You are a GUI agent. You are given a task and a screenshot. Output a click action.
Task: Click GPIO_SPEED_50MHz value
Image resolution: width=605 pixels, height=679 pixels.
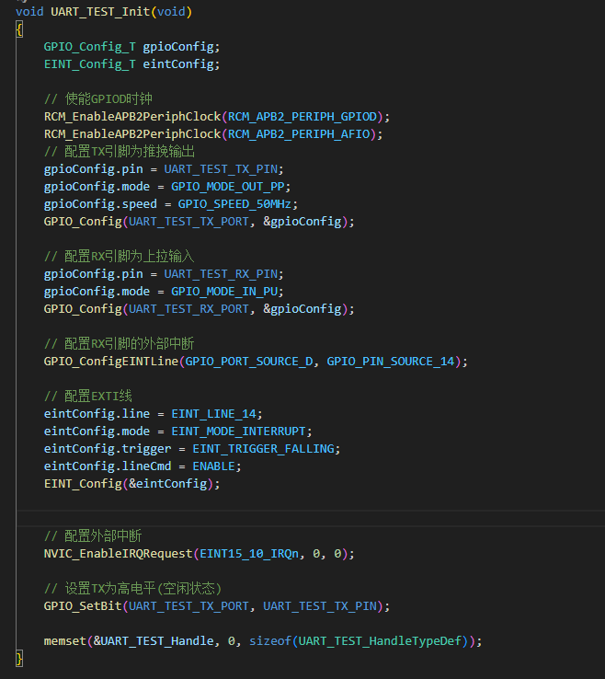tap(235, 204)
